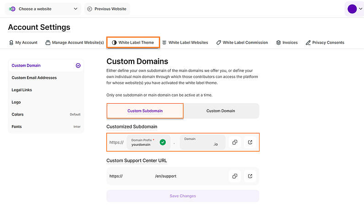Click the Manage Account Website(s) icon
The width and height of the screenshot is (364, 205).
point(48,43)
